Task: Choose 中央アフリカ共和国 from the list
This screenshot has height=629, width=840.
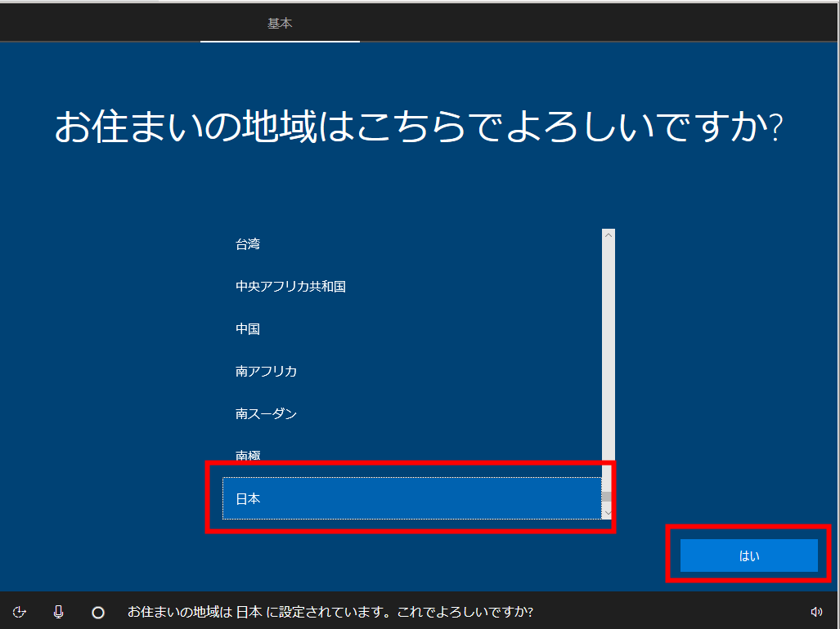Action: (412, 287)
